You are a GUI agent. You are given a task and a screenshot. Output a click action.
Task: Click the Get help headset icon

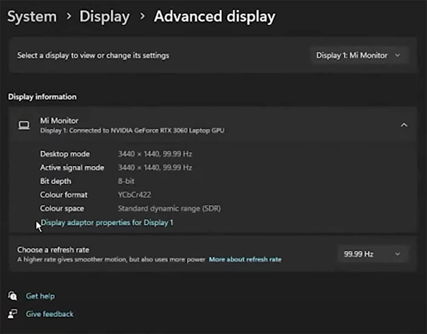pos(12,296)
